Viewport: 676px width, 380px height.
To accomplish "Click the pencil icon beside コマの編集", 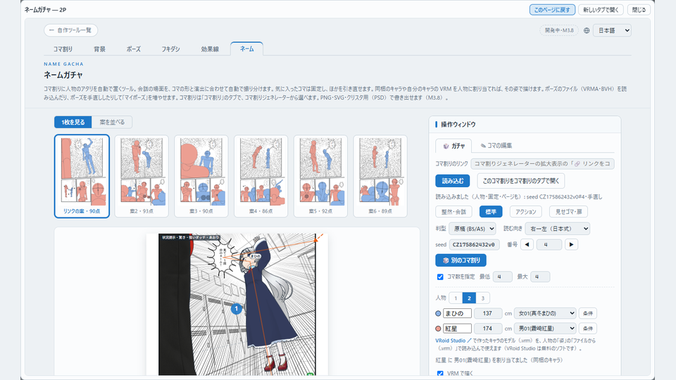I will 483,146.
